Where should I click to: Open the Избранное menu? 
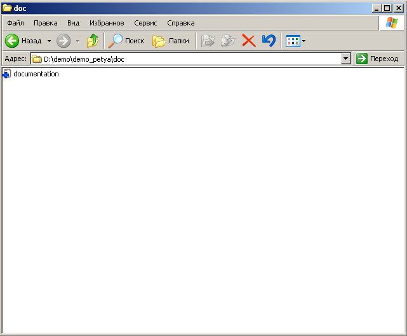[107, 23]
